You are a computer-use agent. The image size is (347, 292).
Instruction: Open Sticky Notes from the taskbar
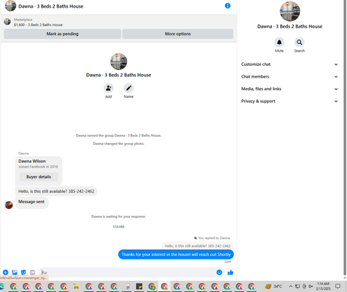pos(139,286)
